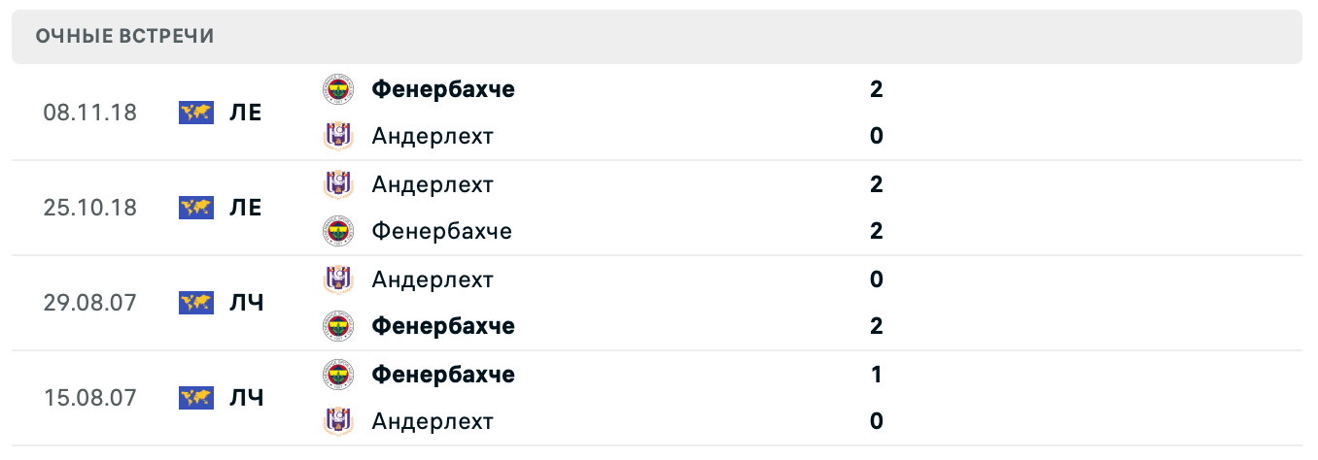The width and height of the screenshot is (1318, 460).
Task: Click Anderlecht crest in 25.10.18 match
Action: [x=338, y=184]
